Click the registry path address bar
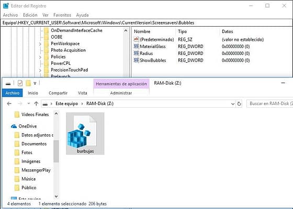Screen dimensions: 293x209 (146, 23)
